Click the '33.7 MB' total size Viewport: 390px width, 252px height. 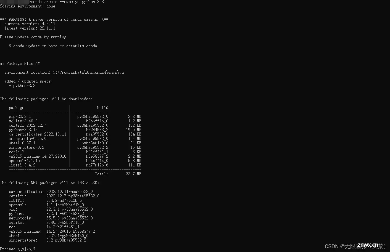coord(134,174)
